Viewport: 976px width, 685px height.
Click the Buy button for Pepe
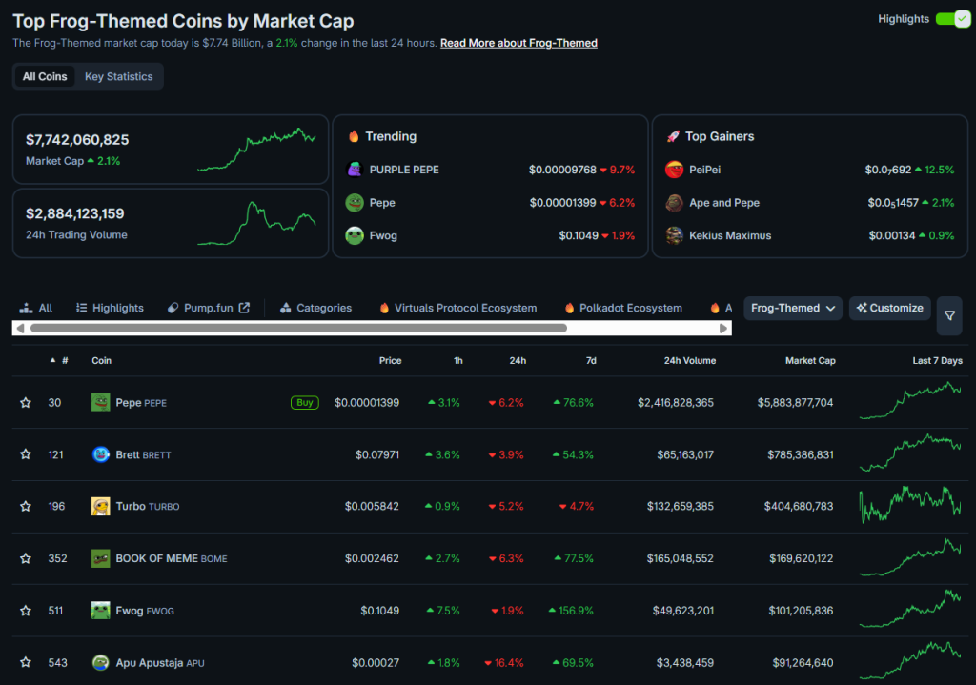pos(304,403)
